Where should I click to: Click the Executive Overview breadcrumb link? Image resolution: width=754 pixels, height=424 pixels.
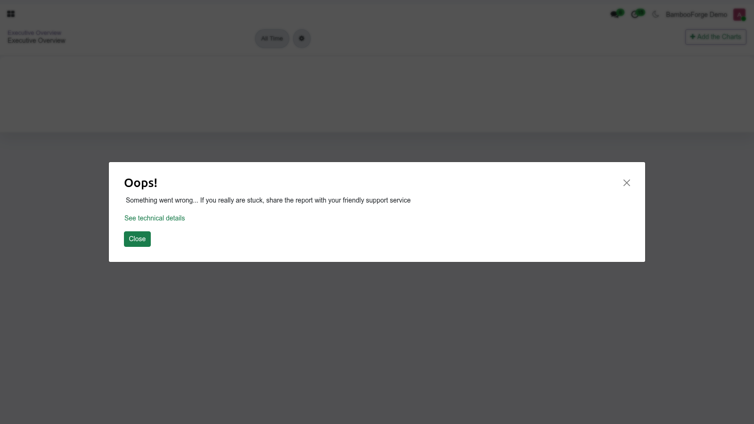pos(34,33)
